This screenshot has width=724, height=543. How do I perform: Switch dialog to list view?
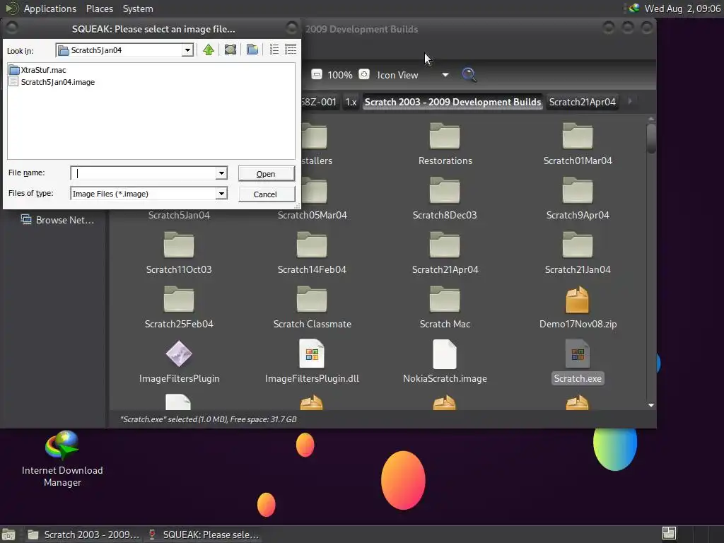point(274,50)
